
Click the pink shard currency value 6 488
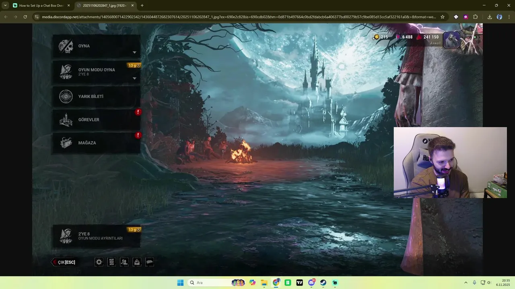coord(407,37)
